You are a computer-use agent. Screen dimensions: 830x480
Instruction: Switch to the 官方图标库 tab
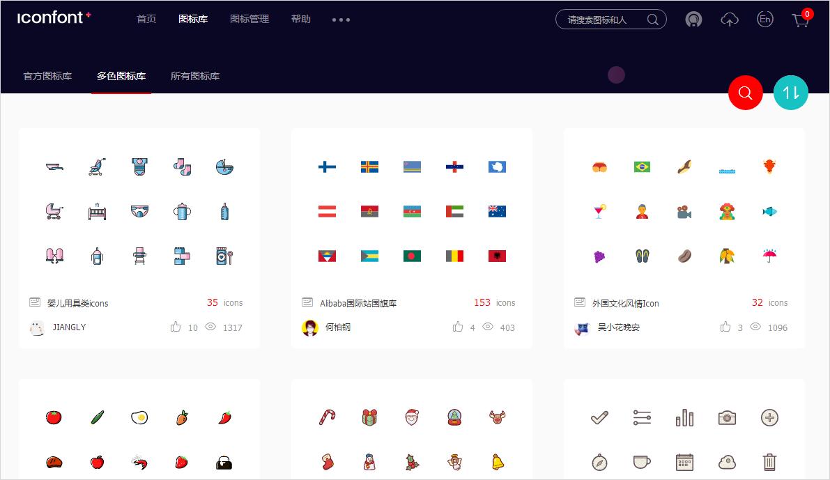(47, 76)
